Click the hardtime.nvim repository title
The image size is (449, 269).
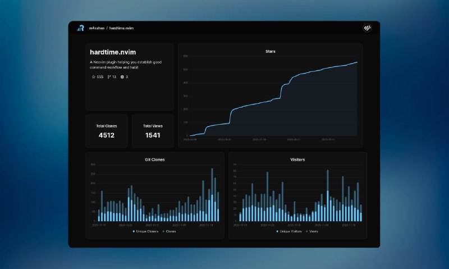coord(113,52)
